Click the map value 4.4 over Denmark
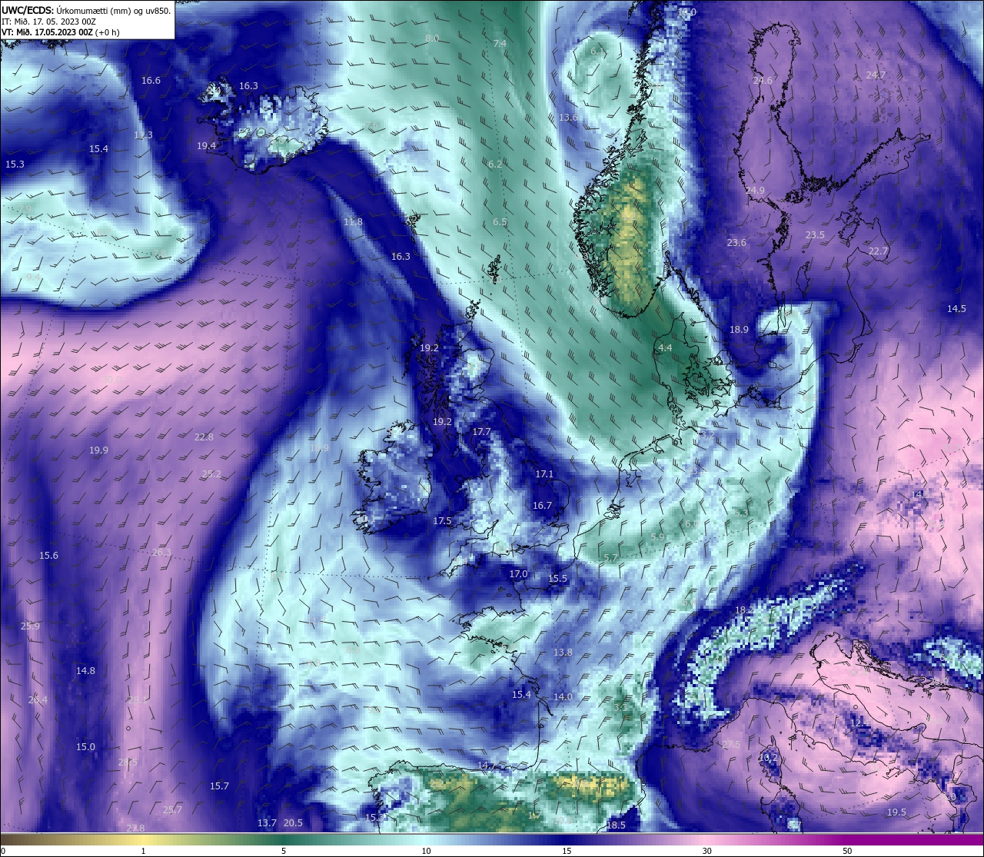 point(665,348)
